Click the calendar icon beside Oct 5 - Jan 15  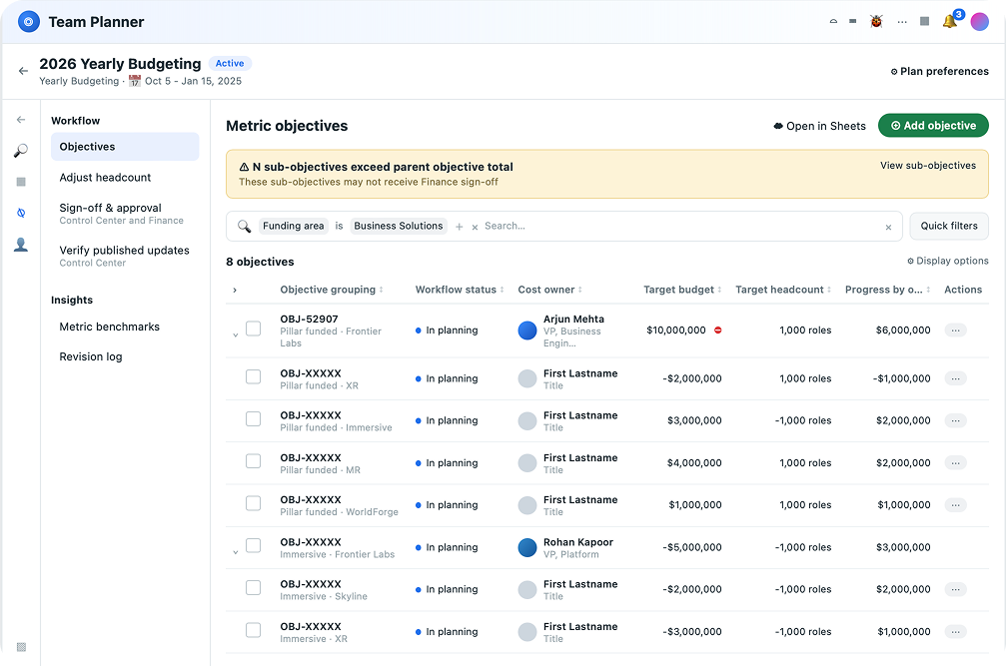(135, 81)
